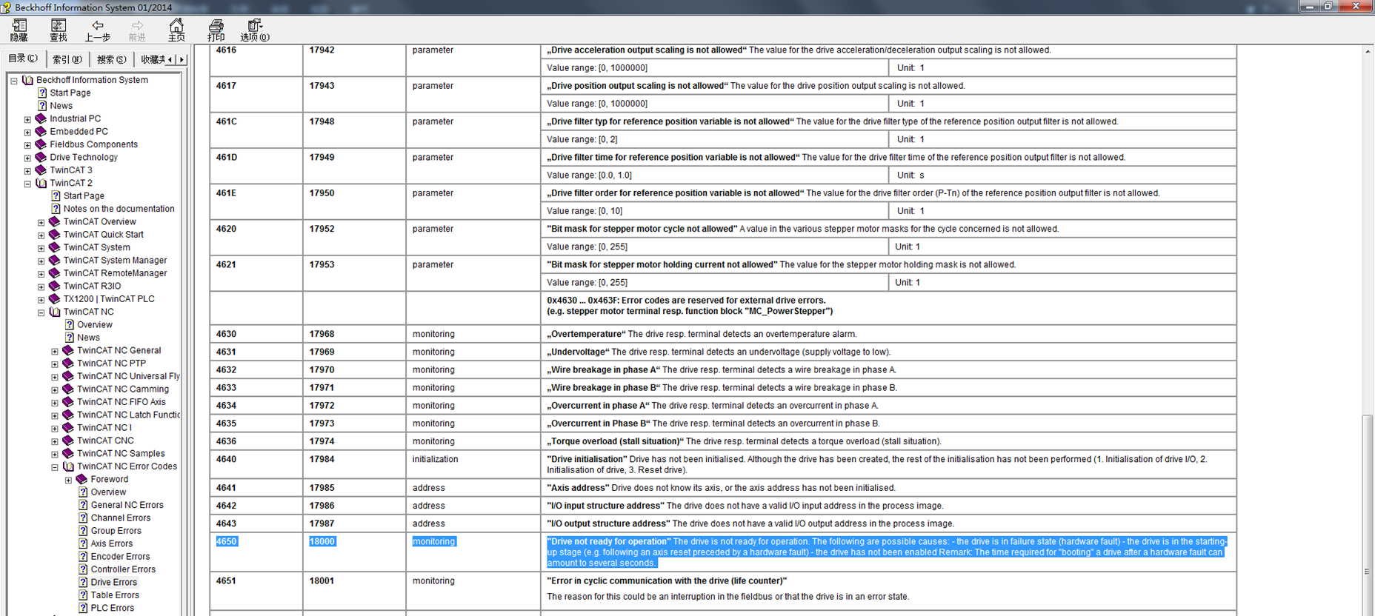Screen dimensions: 1375x616
Task: Click the Drive Technology book icon
Action: click(x=41, y=157)
